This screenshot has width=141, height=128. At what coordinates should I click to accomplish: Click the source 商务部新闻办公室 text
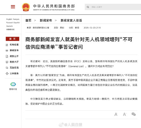coord(41,28)
